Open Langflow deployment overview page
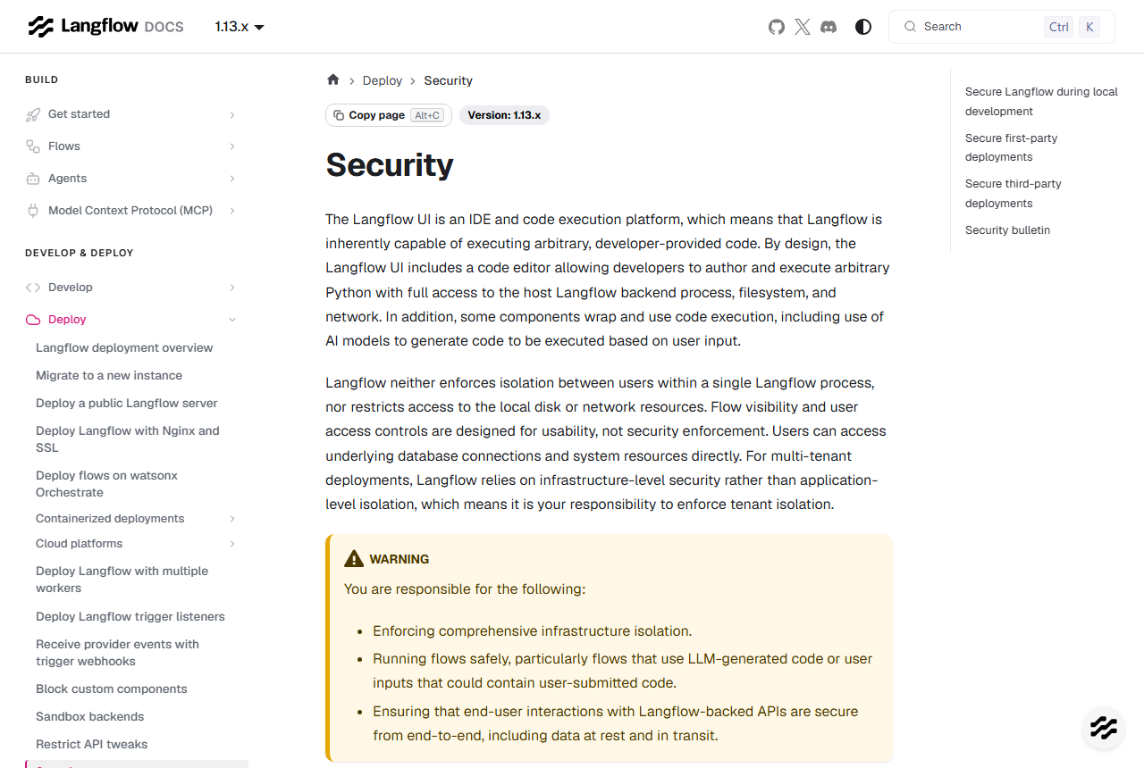 [124, 347]
